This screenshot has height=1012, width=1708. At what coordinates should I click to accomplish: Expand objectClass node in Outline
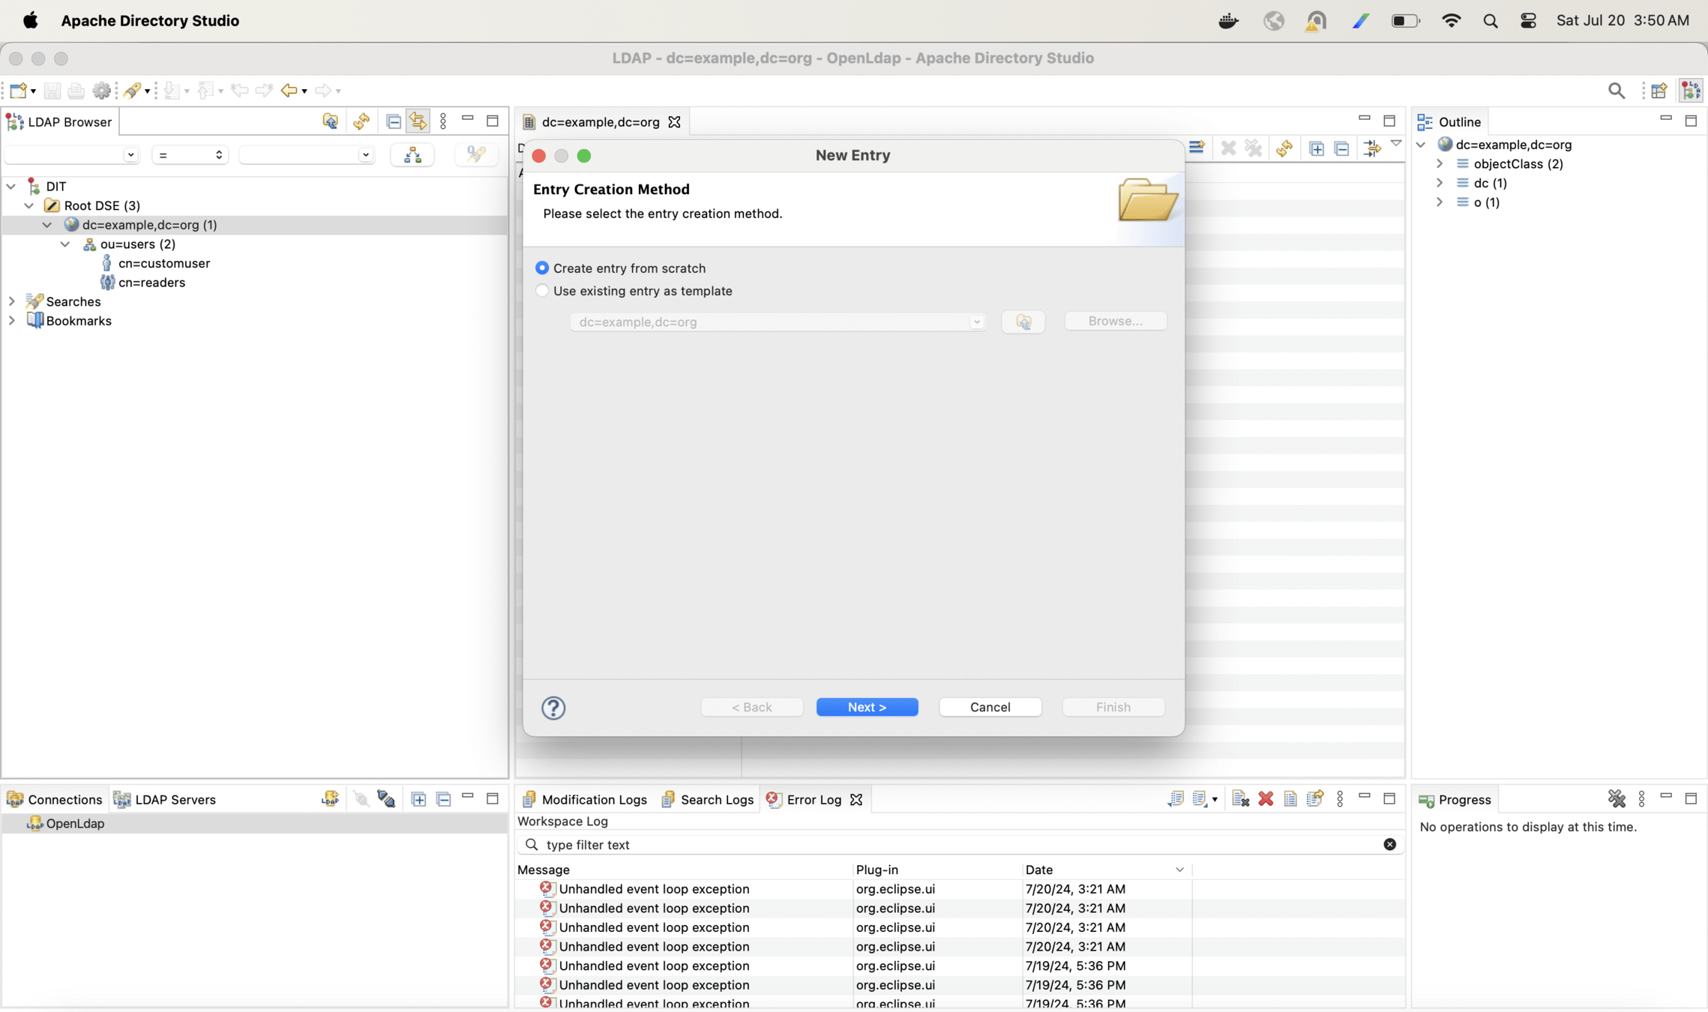1440,163
